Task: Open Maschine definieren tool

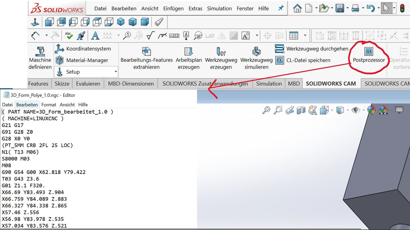Action: coord(40,58)
